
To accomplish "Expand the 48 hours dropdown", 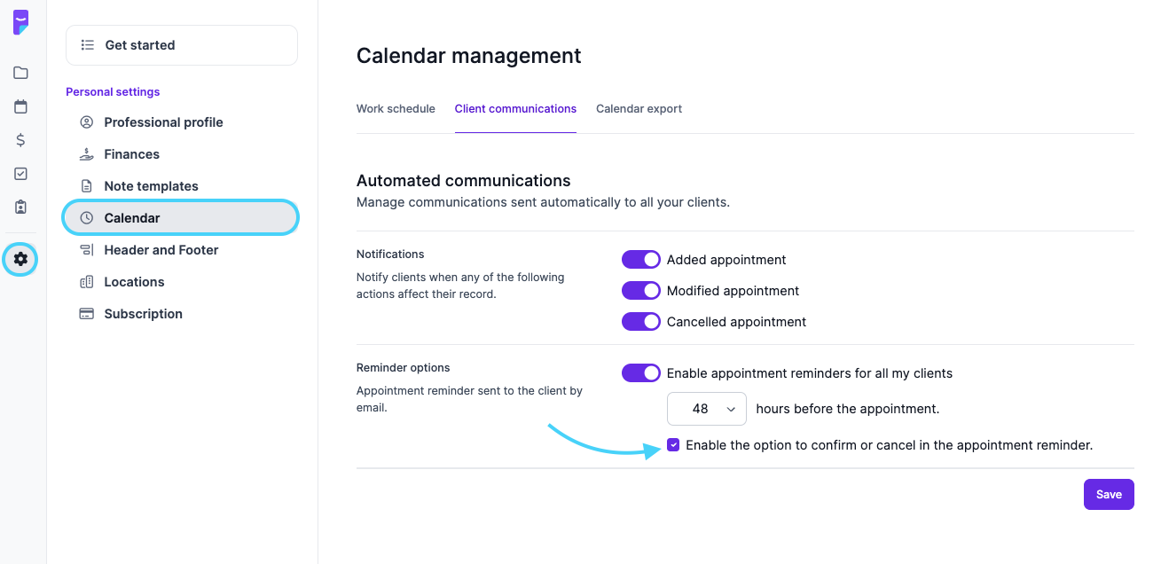I will point(706,409).
